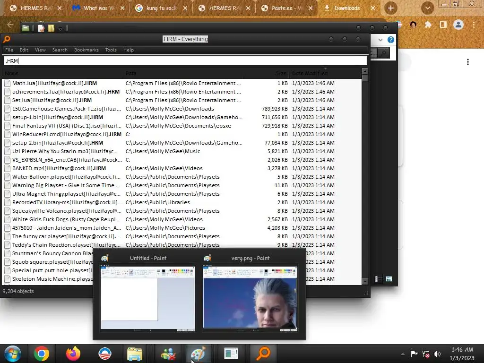
Task: Open a new browser tab
Action: [x=390, y=8]
